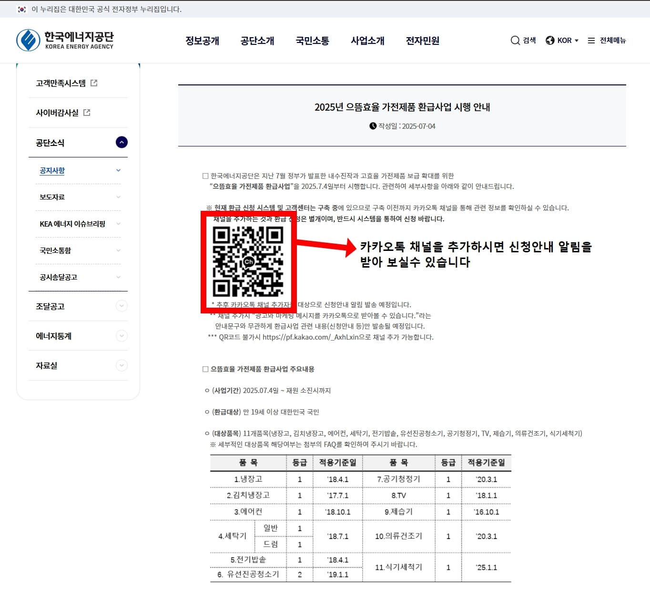
Task: Expand the 에너지통계 section arrow
Action: click(122, 336)
